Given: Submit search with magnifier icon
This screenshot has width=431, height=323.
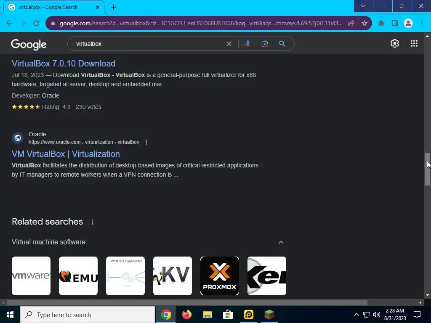Looking at the screenshot, I should coord(282,44).
